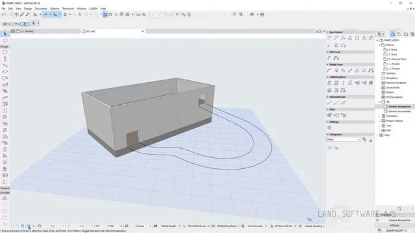The image size is (415, 233).
Task: Select the Arrow tool in the toolbox
Action: pyautogui.click(x=5, y=34)
